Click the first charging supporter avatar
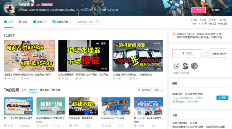Screen dimensions: 232x129 pyautogui.click(x=176, y=66)
